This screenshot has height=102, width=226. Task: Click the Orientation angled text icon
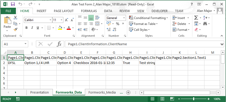(93, 30)
